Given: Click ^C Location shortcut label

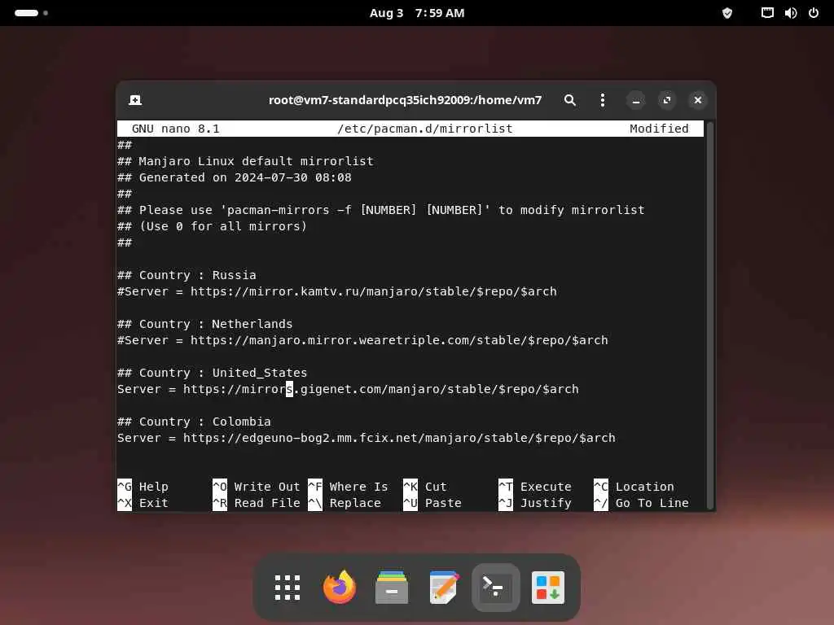Looking at the screenshot, I should 634,487.
